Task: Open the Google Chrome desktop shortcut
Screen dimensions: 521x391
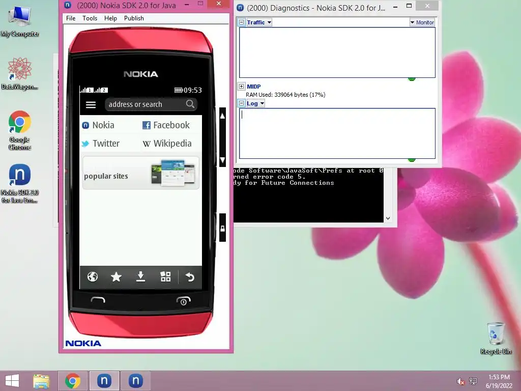Action: pyautogui.click(x=20, y=130)
